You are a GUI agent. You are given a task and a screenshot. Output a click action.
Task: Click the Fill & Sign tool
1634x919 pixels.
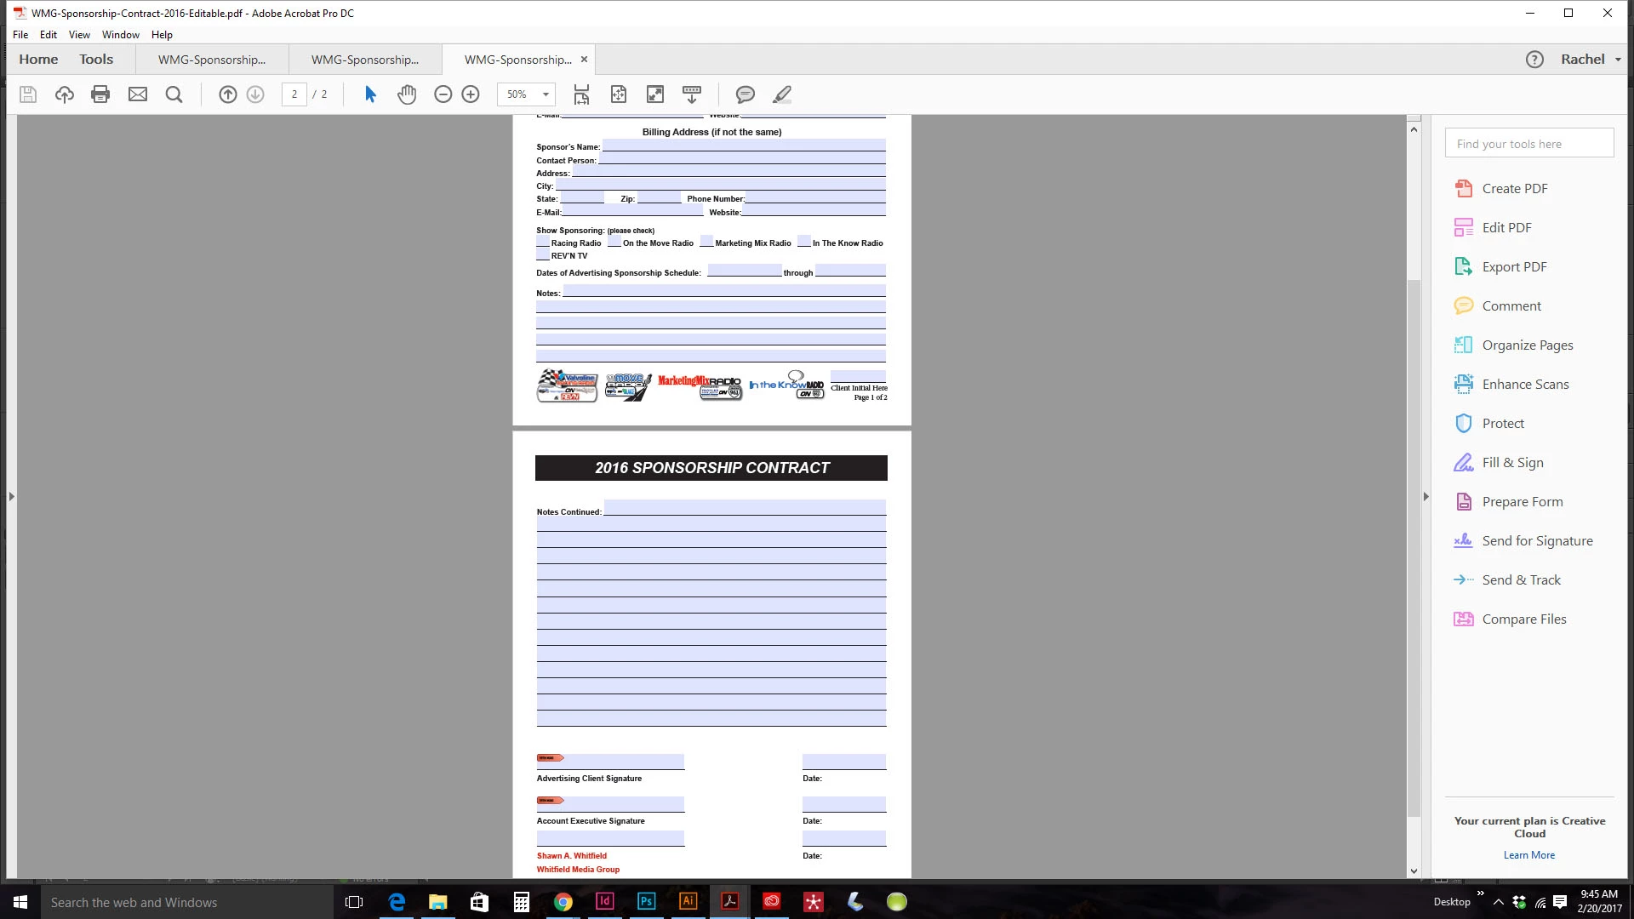coord(1512,462)
